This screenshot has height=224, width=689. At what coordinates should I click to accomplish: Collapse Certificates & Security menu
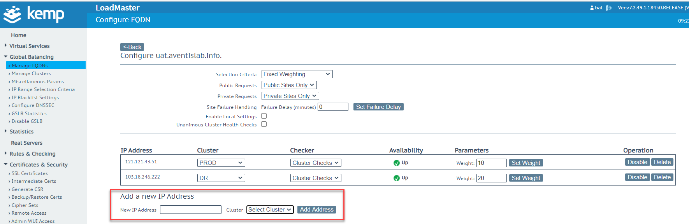point(38,164)
